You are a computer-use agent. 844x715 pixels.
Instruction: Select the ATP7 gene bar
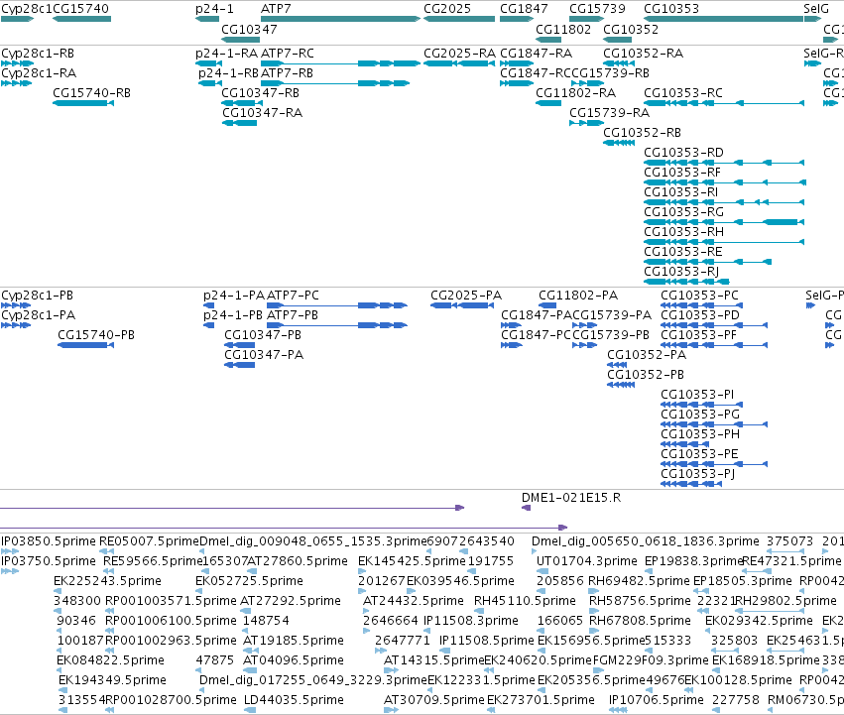[340, 19]
